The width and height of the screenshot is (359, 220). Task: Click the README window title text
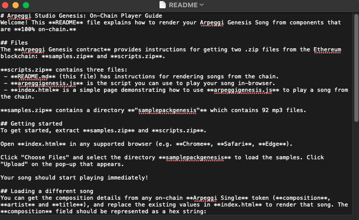coord(183,5)
